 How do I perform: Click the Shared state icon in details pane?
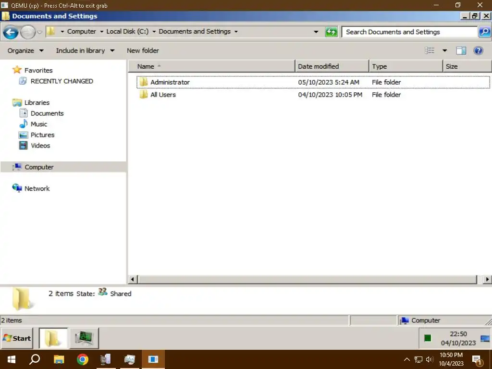(x=103, y=292)
